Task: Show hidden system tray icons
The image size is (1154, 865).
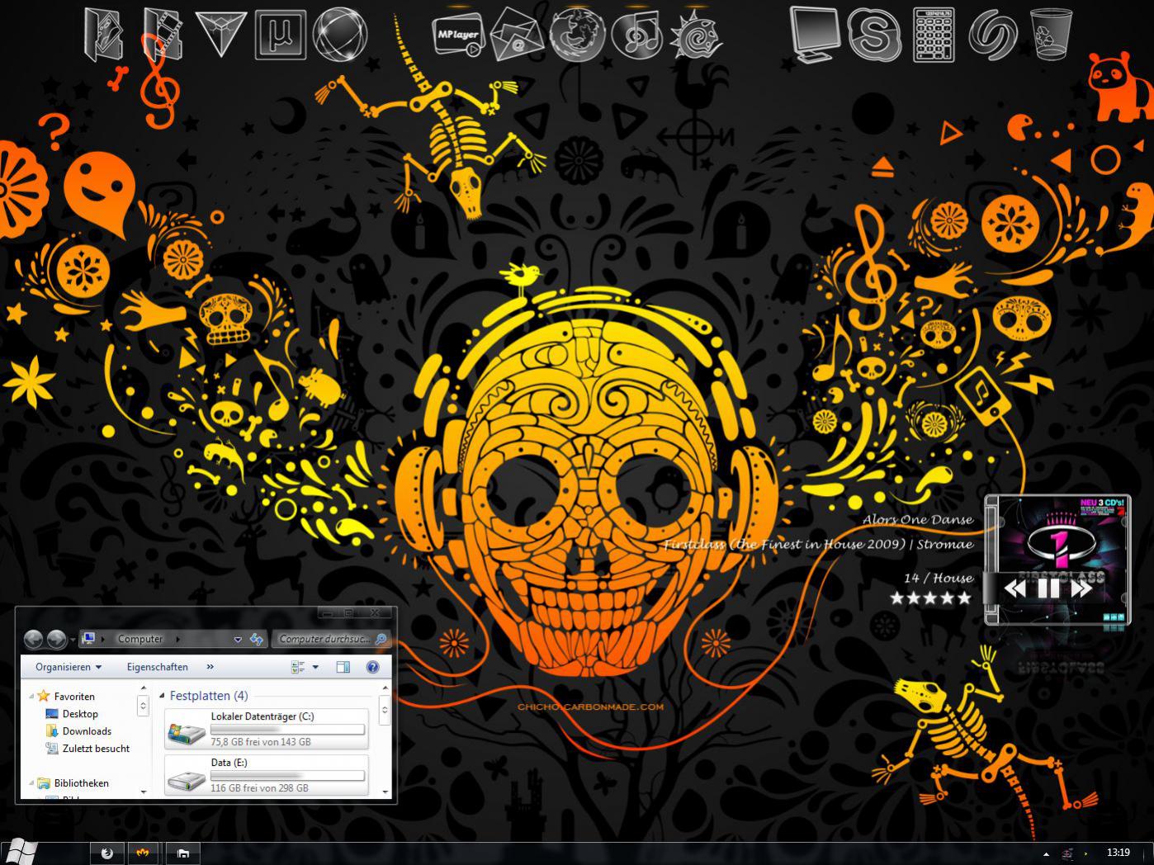Action: coord(1047,853)
